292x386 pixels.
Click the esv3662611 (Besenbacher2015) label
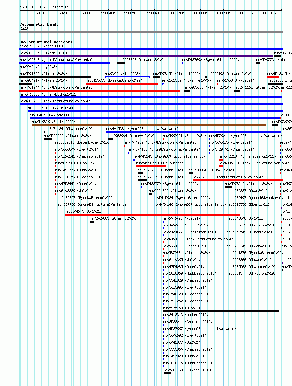(x=82, y=142)
